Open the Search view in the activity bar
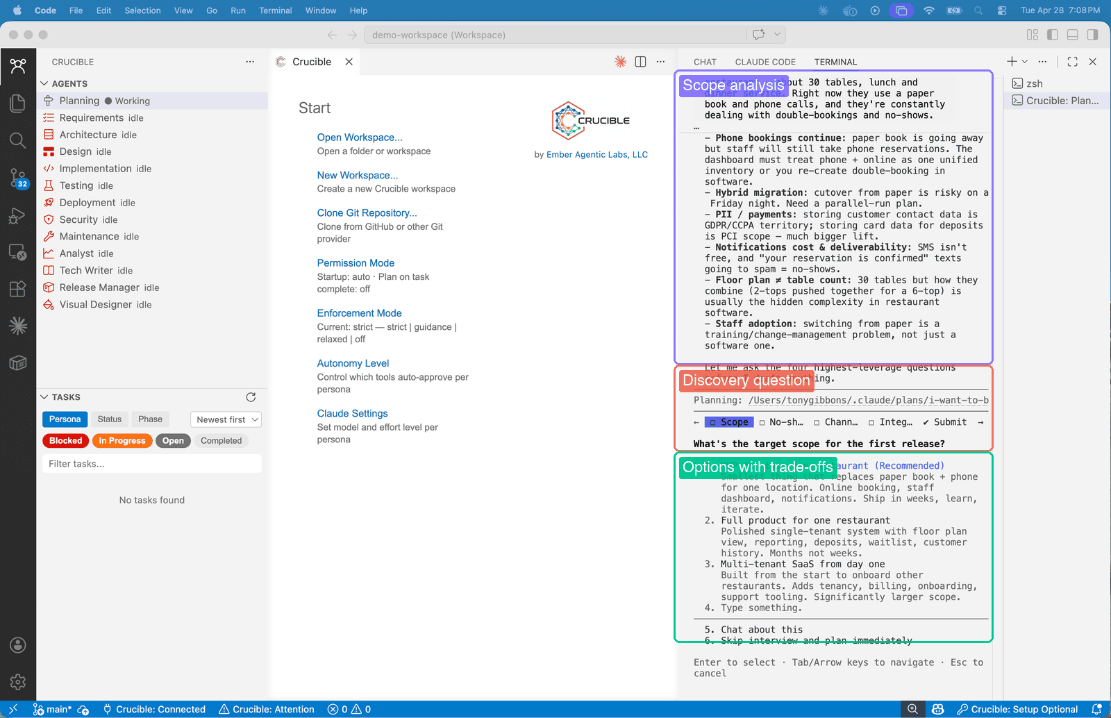 [18, 140]
